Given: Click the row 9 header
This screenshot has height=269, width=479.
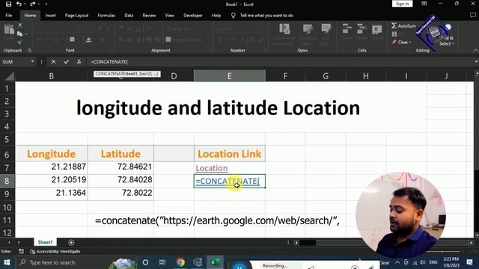Looking at the screenshot, I should click(7, 194).
